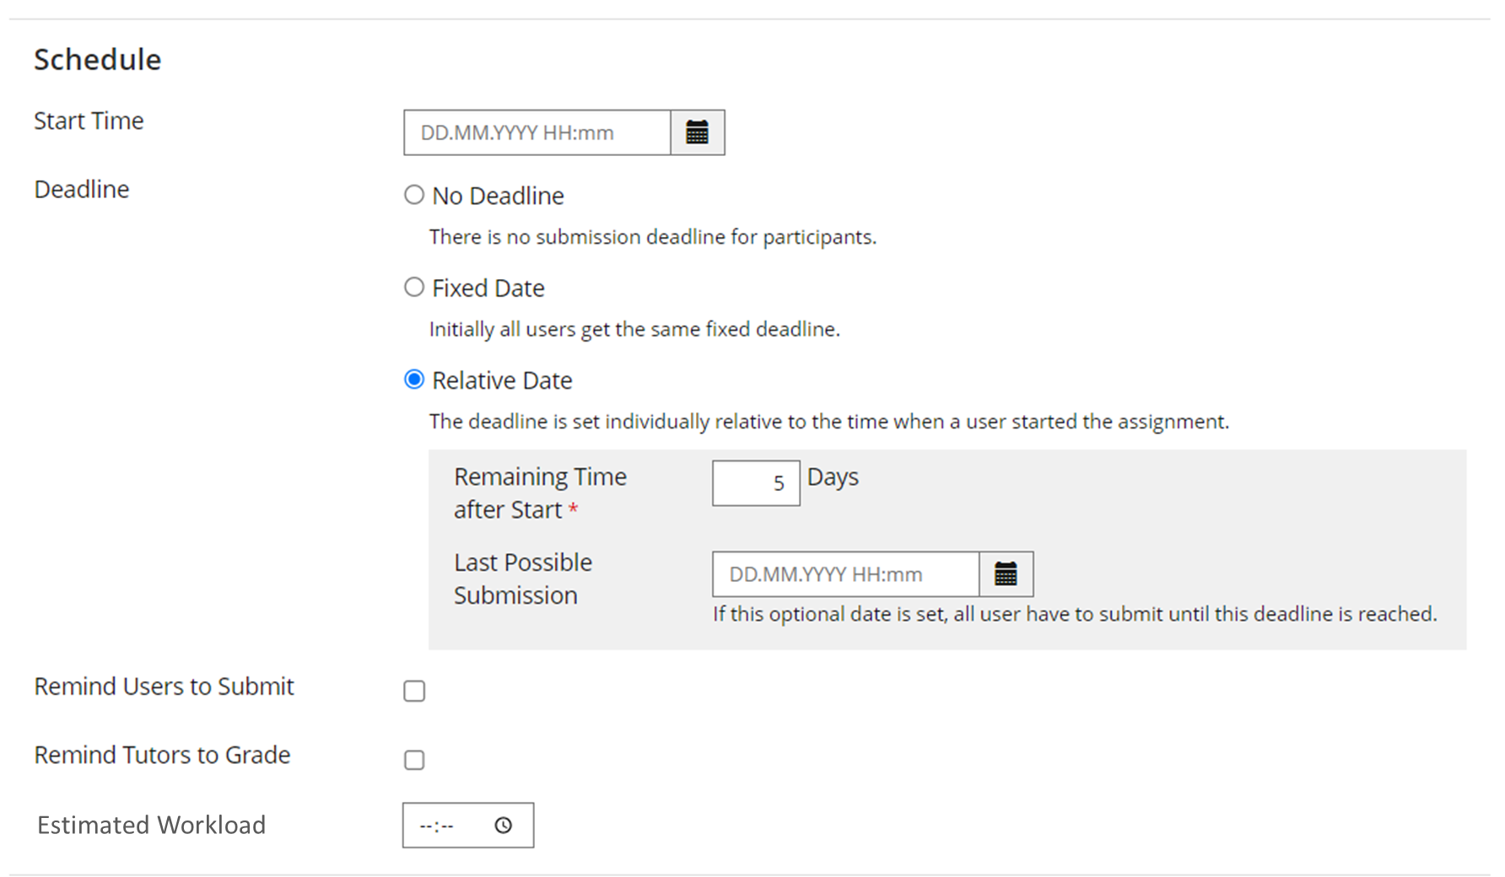
Task: Choose the Fixed Date radio button
Action: [x=414, y=288]
